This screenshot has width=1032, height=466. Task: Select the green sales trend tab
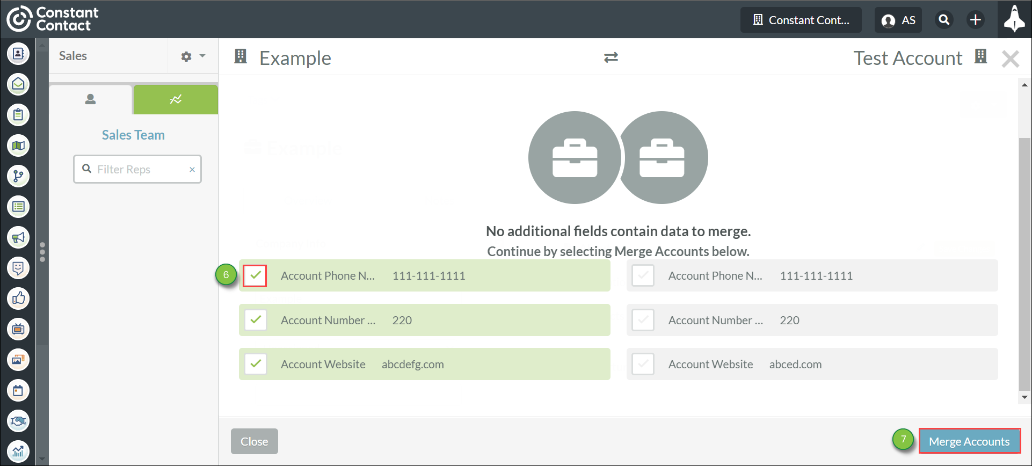[x=176, y=100]
